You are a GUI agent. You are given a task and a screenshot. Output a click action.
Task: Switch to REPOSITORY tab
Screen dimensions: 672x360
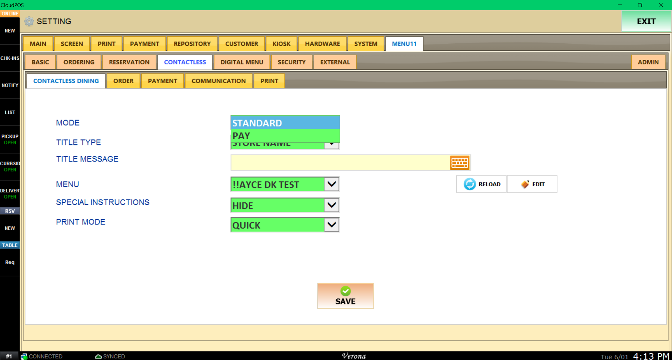point(192,44)
